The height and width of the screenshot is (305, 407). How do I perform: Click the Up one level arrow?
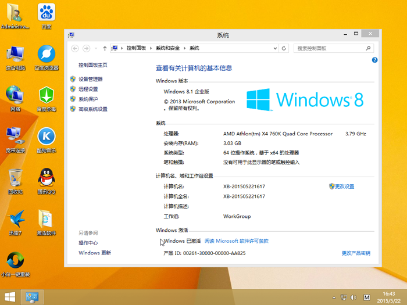[105, 48]
